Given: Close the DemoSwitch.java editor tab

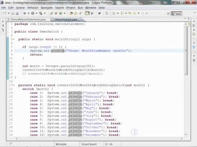Looking at the screenshot, I should (x=80, y=20).
